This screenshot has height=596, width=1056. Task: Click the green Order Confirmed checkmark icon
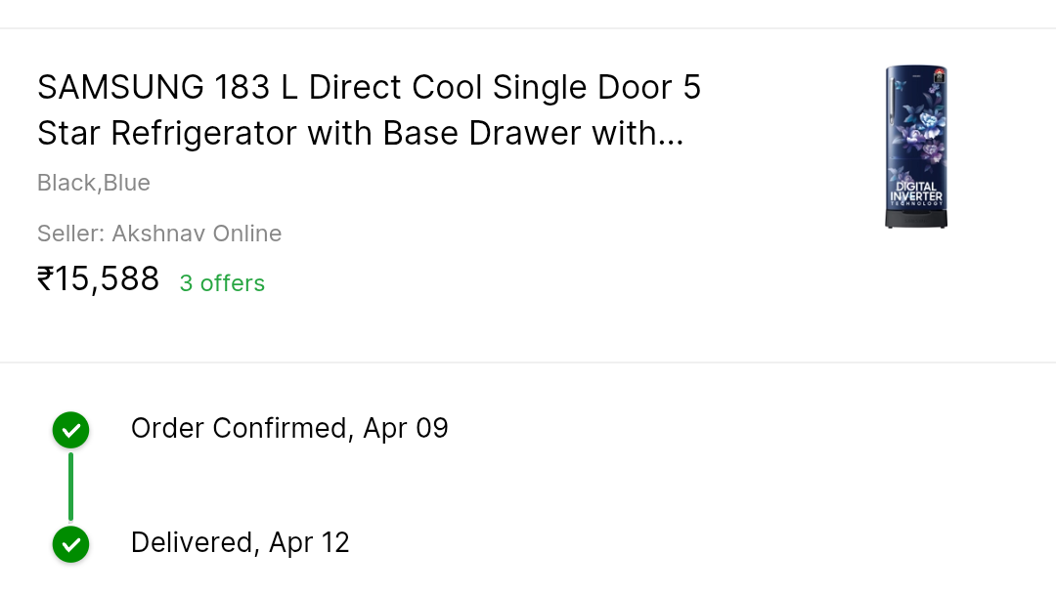pos(70,430)
